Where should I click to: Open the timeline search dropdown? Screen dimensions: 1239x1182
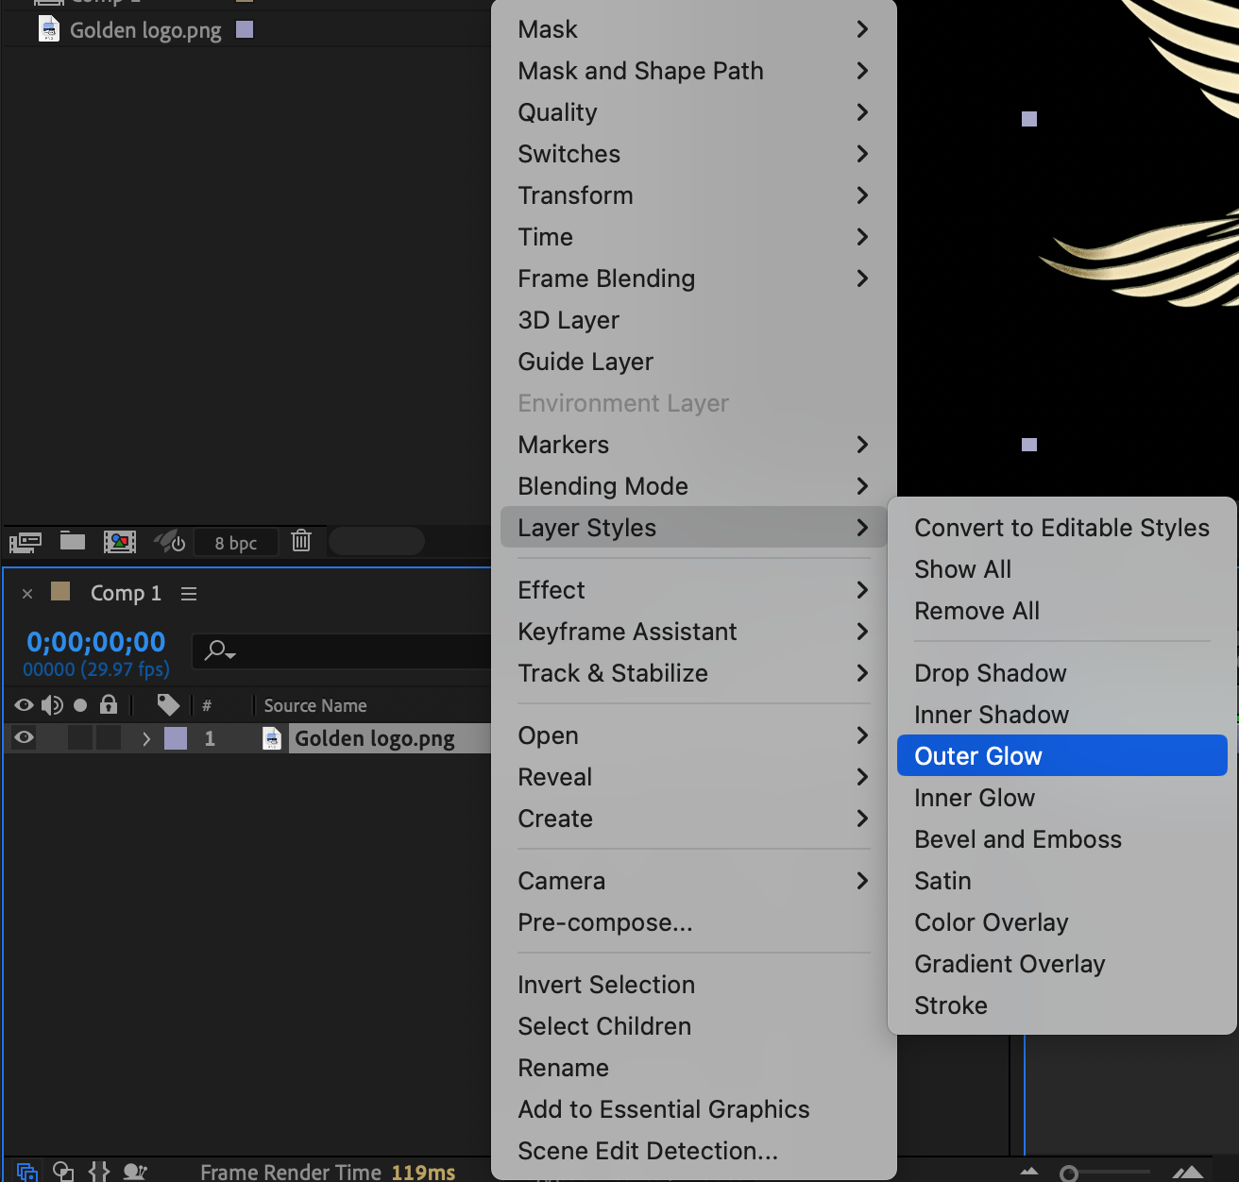click(x=221, y=650)
